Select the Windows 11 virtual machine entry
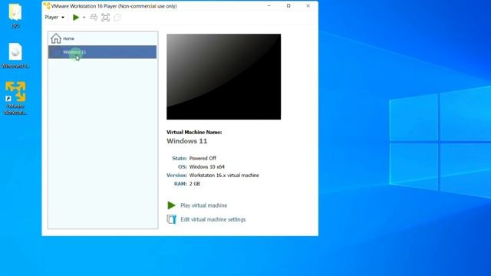The height and width of the screenshot is (276, 491). point(102,52)
